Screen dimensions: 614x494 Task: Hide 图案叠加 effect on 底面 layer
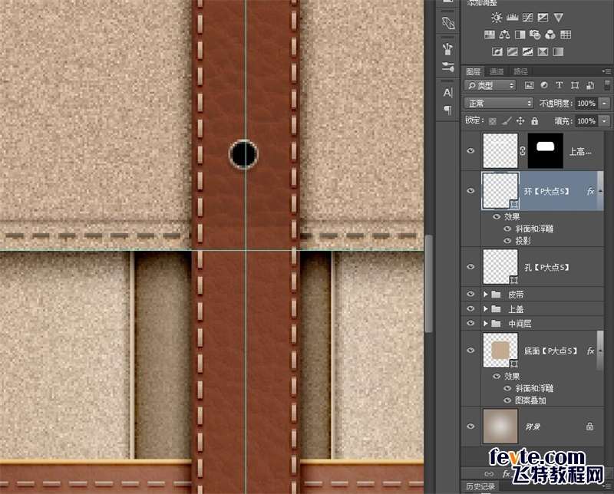[x=507, y=400]
